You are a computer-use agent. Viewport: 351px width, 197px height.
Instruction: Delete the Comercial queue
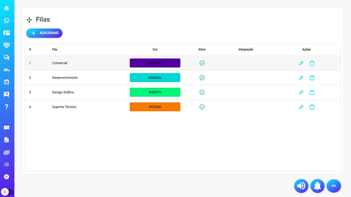click(312, 63)
